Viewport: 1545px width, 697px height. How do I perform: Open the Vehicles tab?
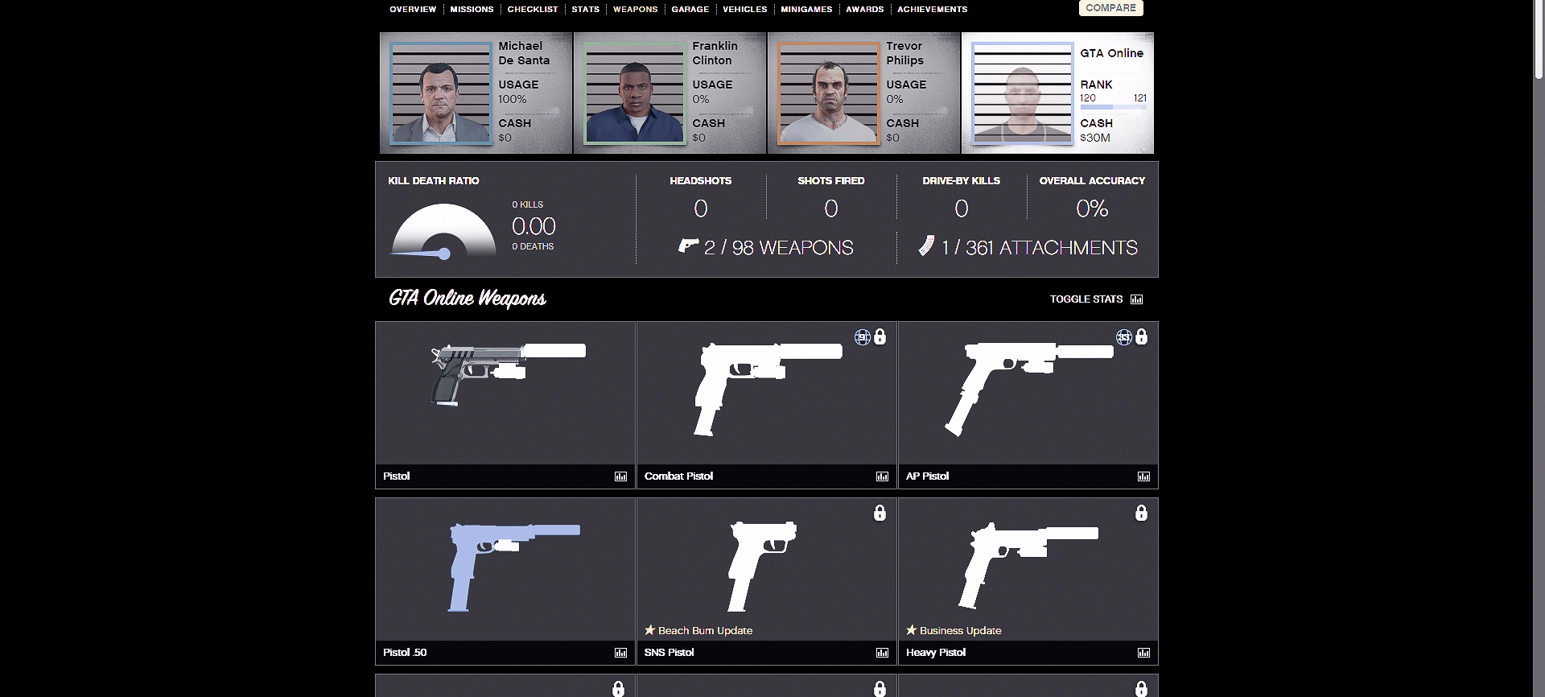tap(744, 10)
